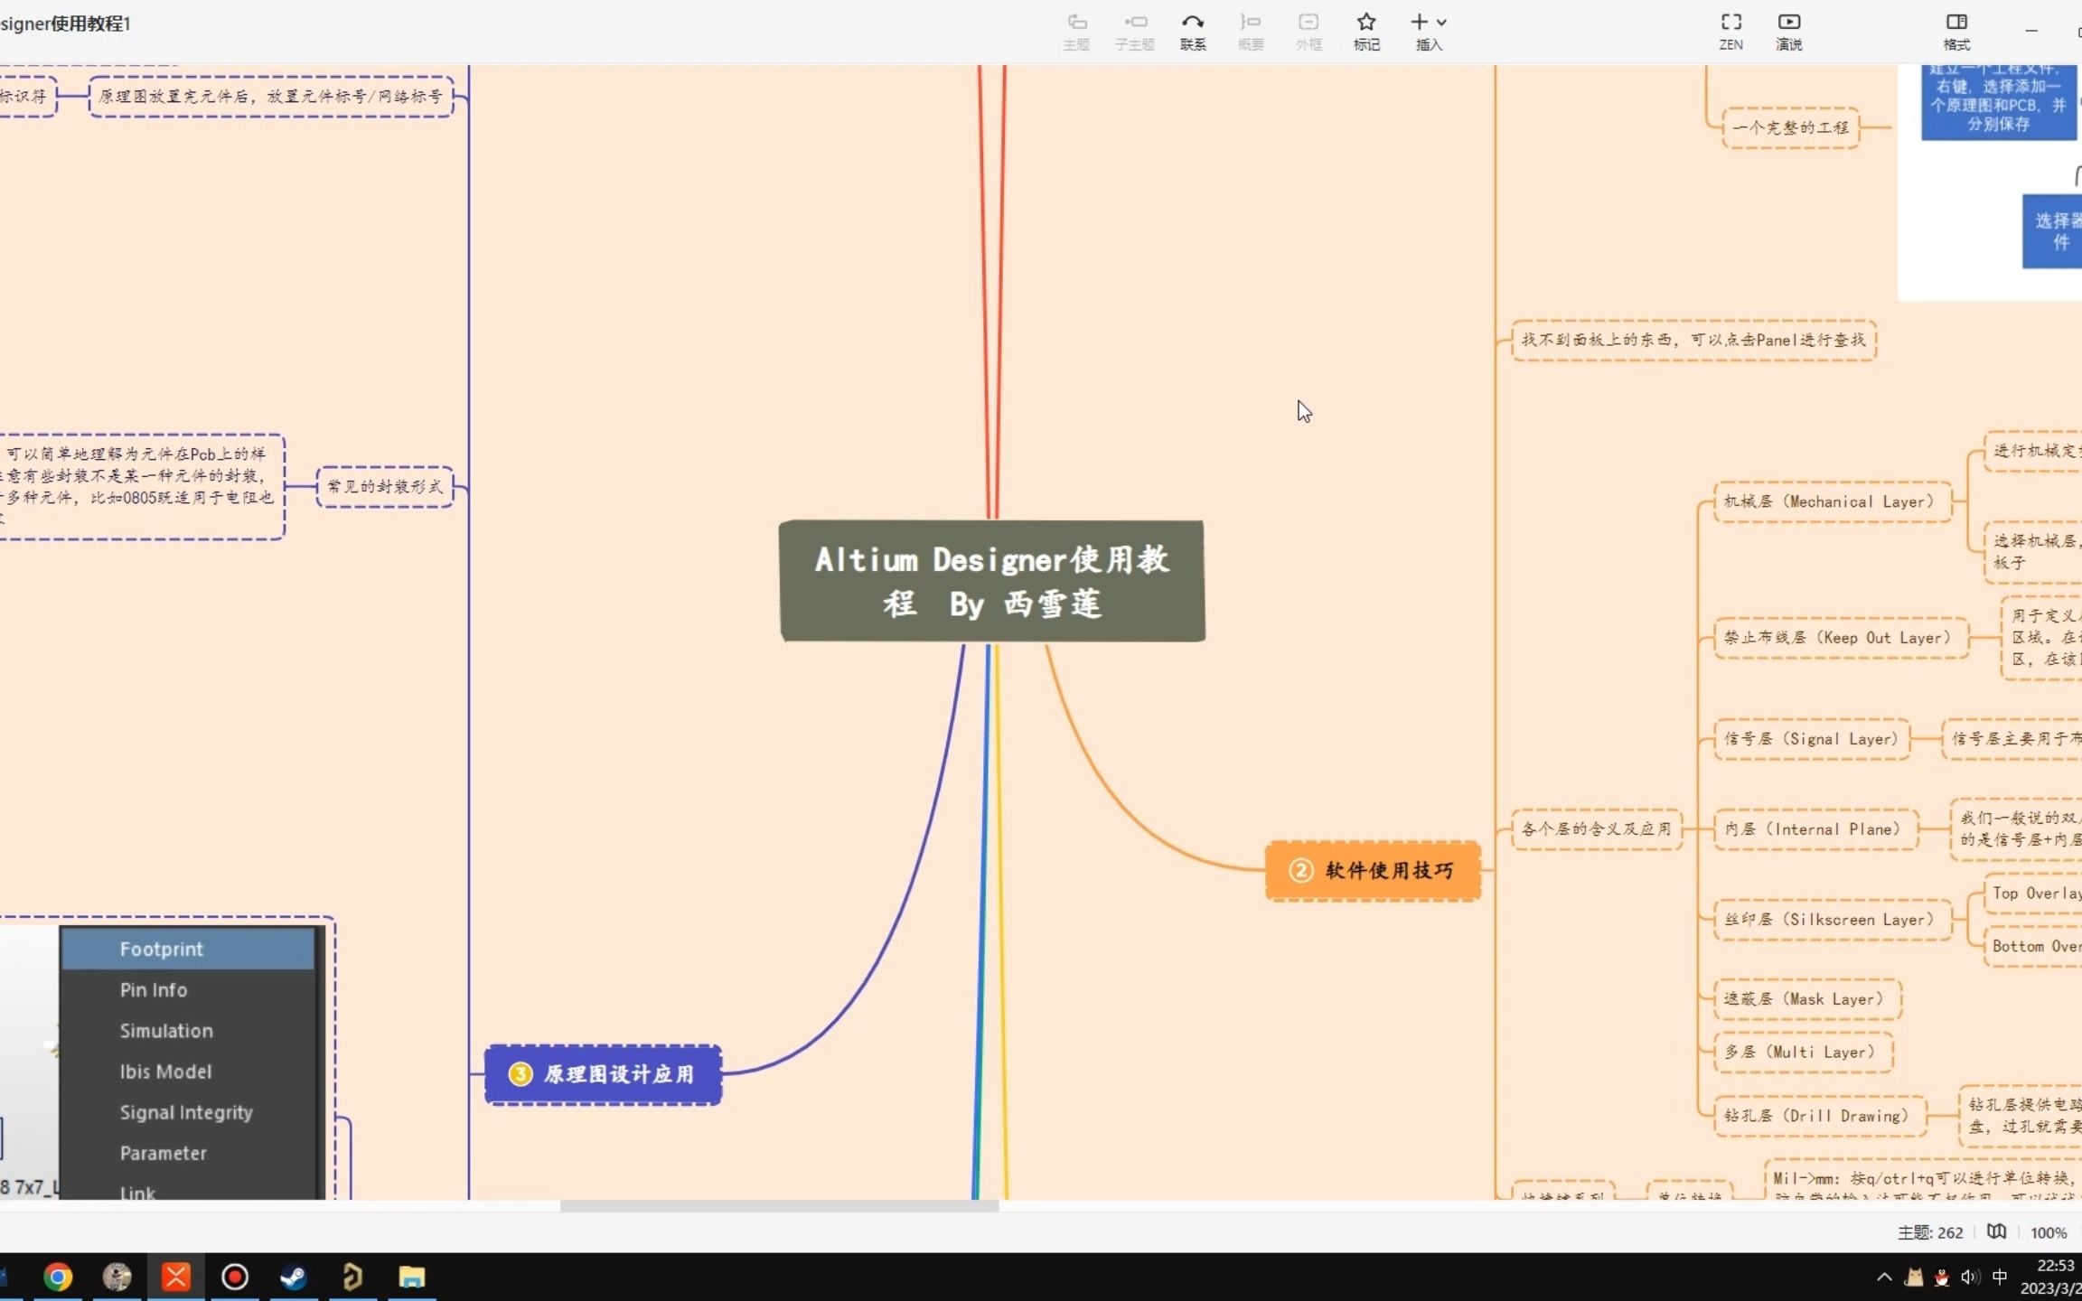
Task: Open the 标记 marker star tool
Action: point(1366,32)
